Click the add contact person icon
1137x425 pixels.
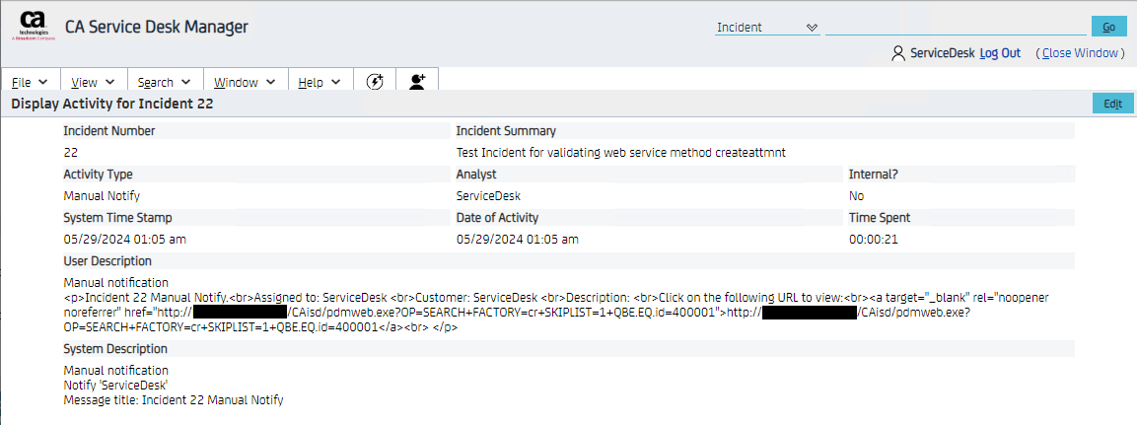point(417,83)
